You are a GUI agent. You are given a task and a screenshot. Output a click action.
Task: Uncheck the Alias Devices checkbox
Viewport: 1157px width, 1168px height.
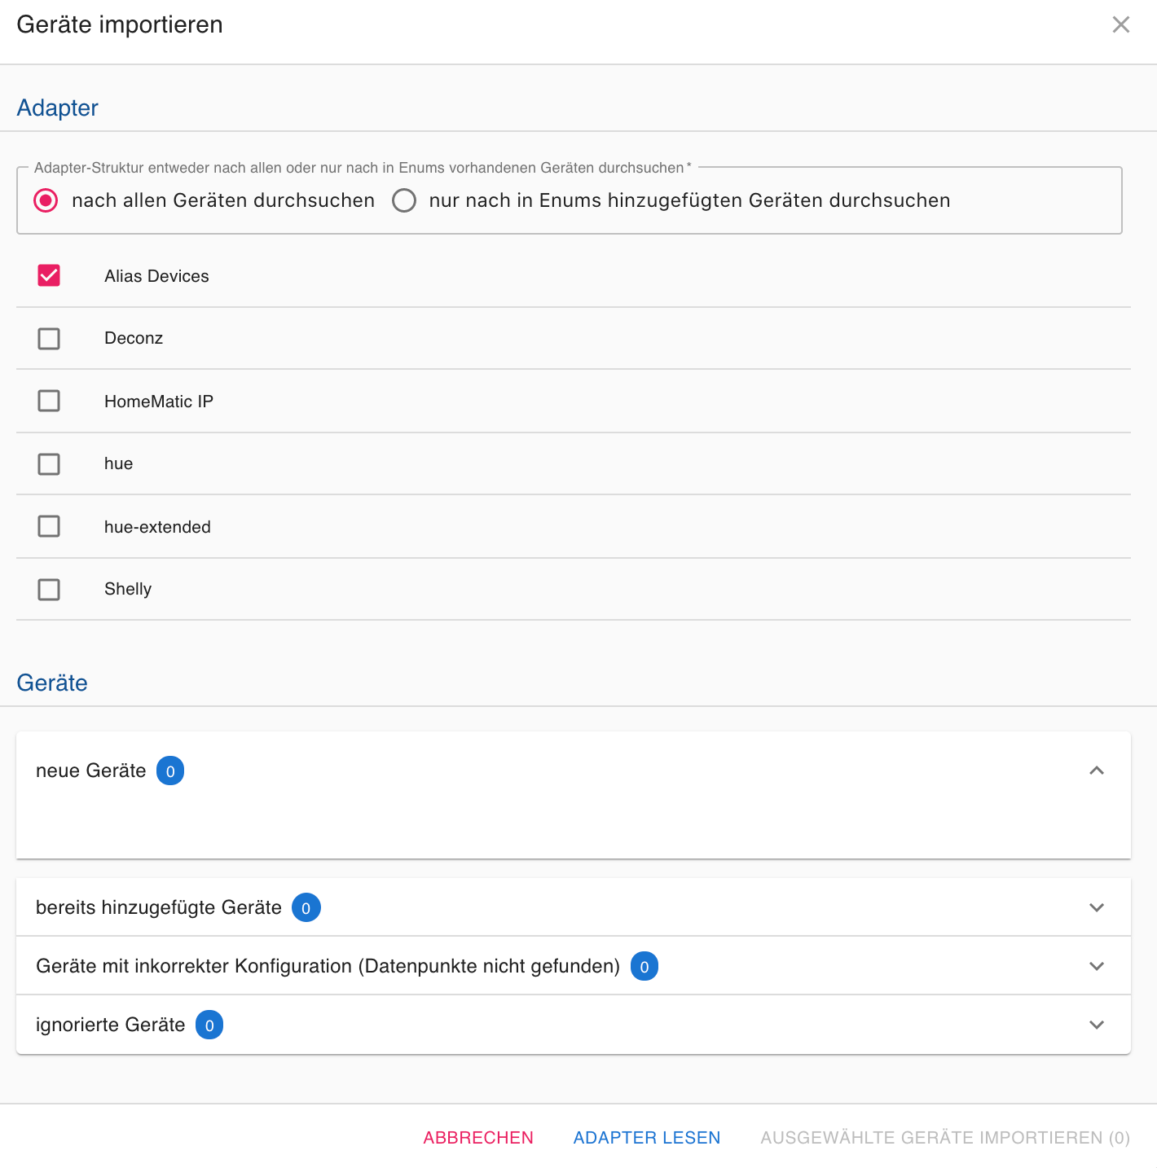[x=49, y=275]
